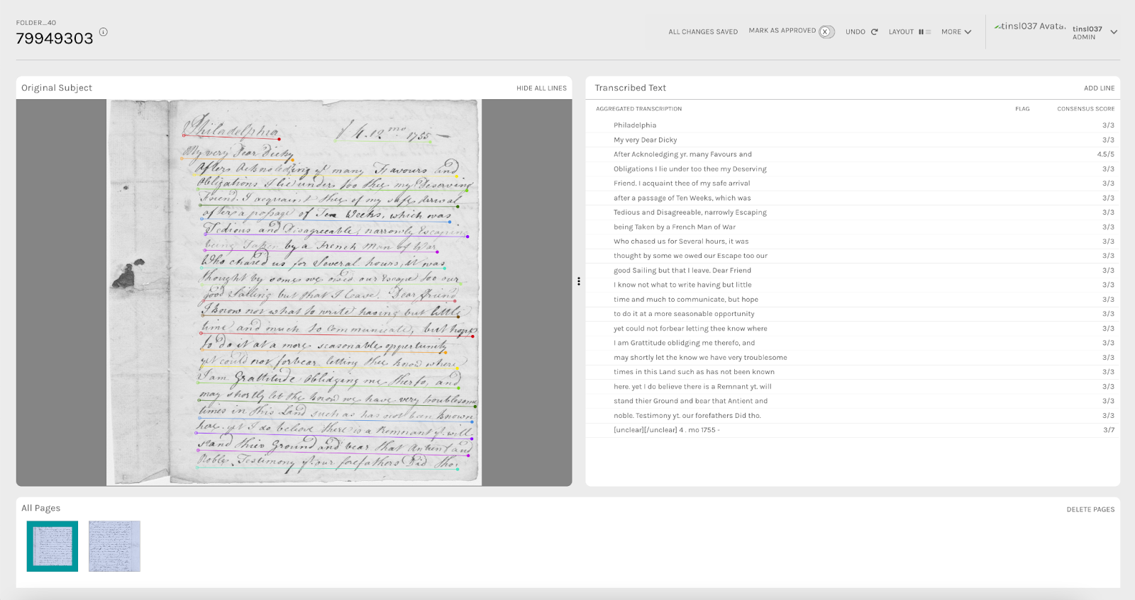The image size is (1135, 600).
Task: Open info icon beside subject 79949303
Action: pyautogui.click(x=104, y=32)
